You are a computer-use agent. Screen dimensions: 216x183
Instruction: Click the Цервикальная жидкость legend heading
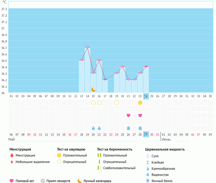click(165, 149)
